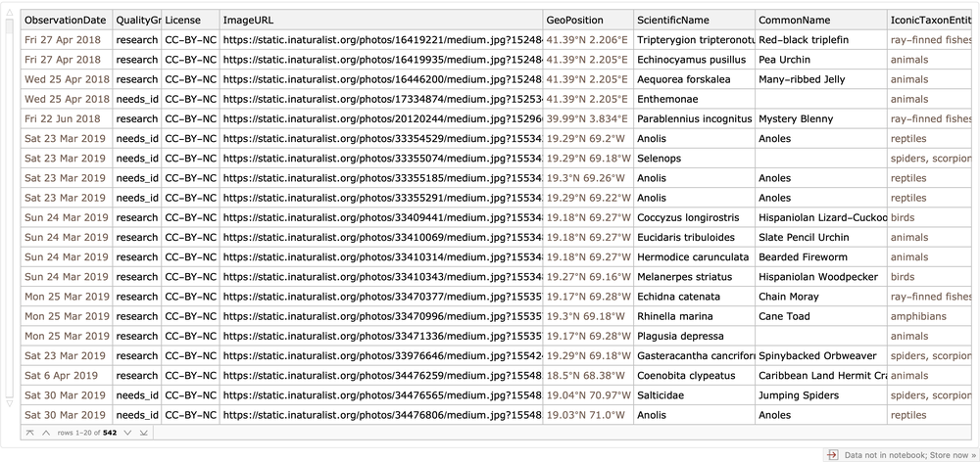Select the ObservationDate column header
Screen dimensions: 980x462
point(66,20)
